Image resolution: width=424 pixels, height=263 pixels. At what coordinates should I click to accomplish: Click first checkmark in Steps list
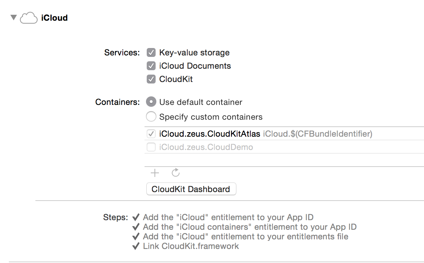coord(136,217)
